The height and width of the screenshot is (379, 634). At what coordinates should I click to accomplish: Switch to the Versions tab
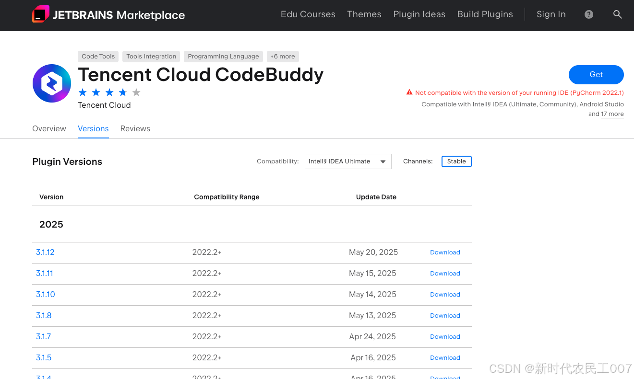(93, 128)
